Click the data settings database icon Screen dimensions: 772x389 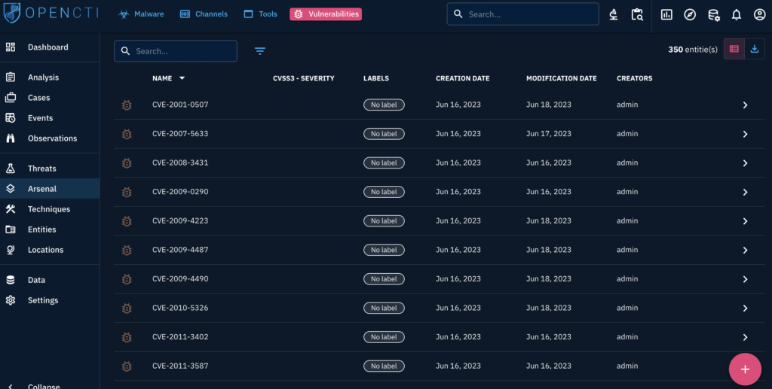point(713,14)
